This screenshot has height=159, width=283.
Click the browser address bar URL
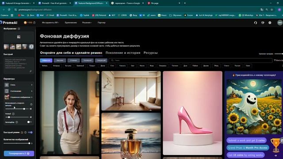tap(35, 10)
